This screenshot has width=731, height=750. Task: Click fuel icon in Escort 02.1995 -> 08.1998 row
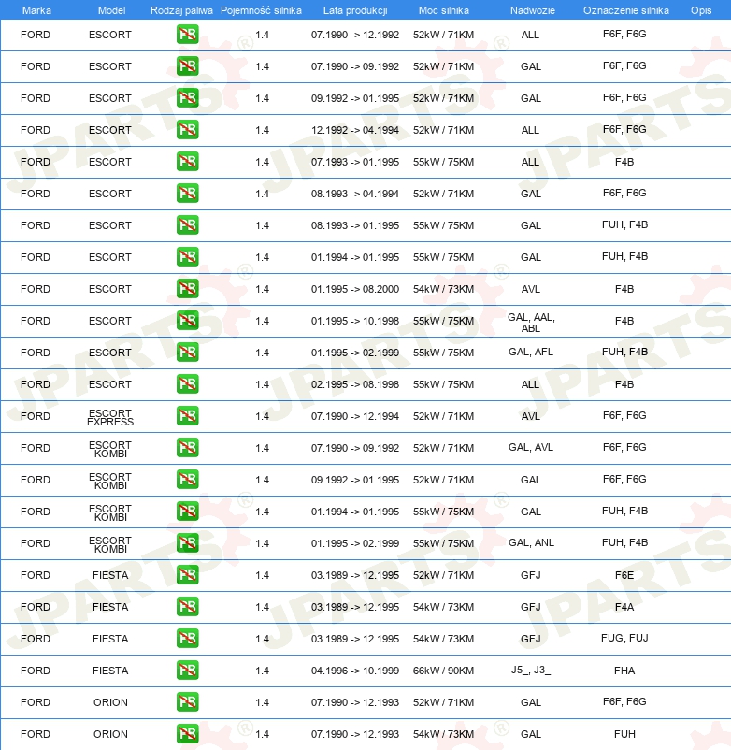[187, 384]
